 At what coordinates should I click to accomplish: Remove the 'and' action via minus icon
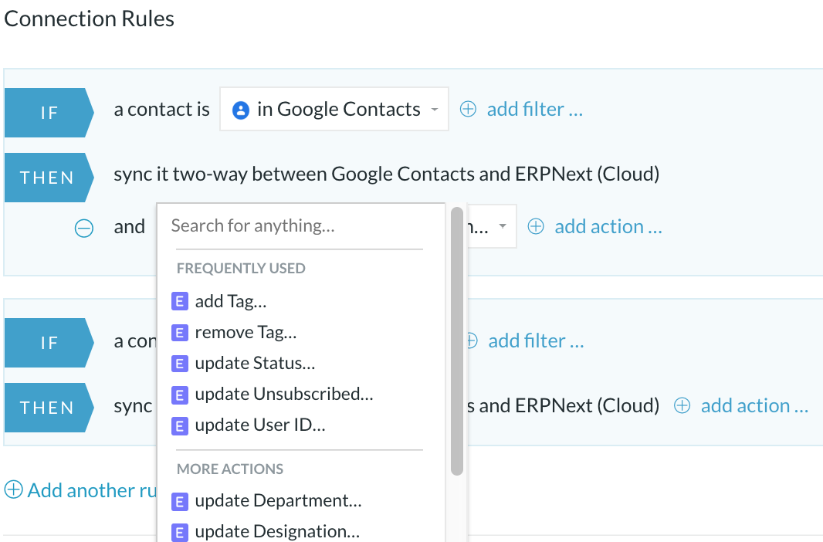[x=84, y=229]
